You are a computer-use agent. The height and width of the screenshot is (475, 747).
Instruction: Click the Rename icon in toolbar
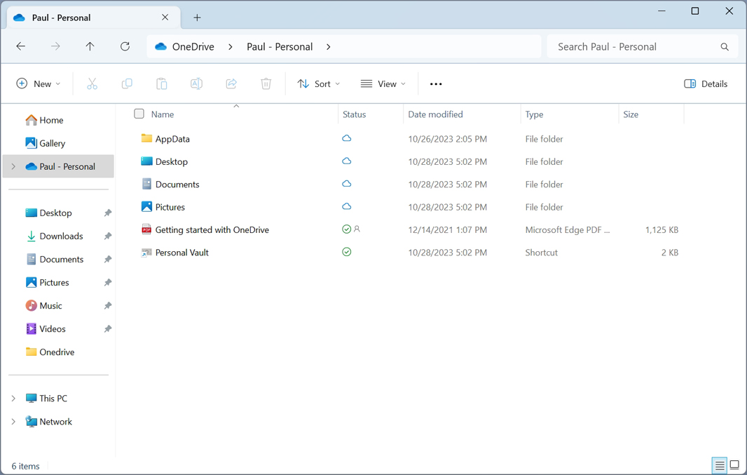(196, 83)
